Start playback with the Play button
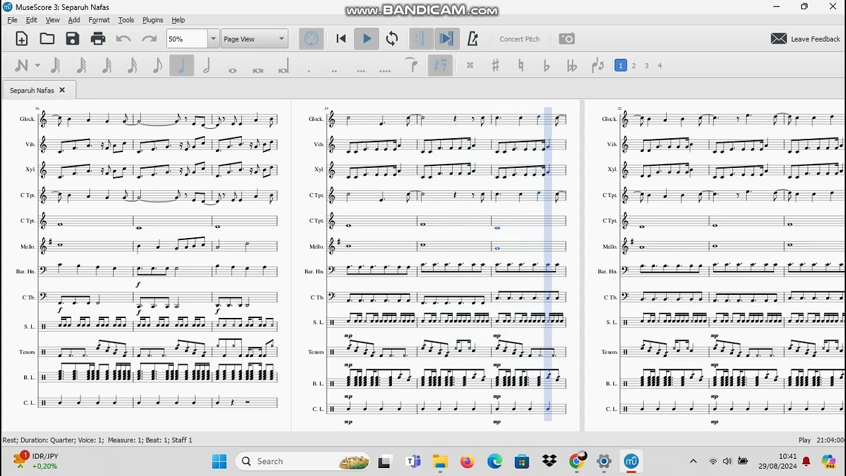The width and height of the screenshot is (846, 476). coord(367,39)
